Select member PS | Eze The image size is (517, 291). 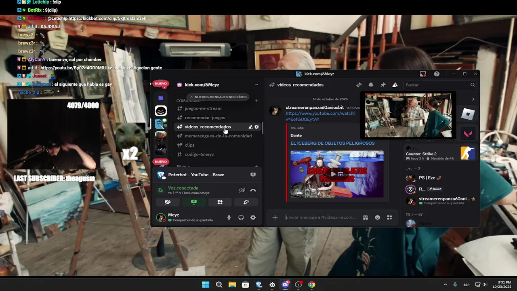coord(440,178)
